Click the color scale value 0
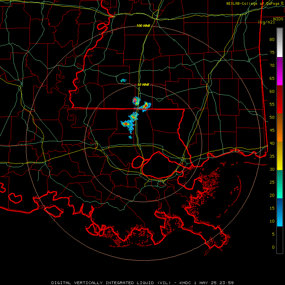Viewport: 285px width, 285px height. (273, 247)
